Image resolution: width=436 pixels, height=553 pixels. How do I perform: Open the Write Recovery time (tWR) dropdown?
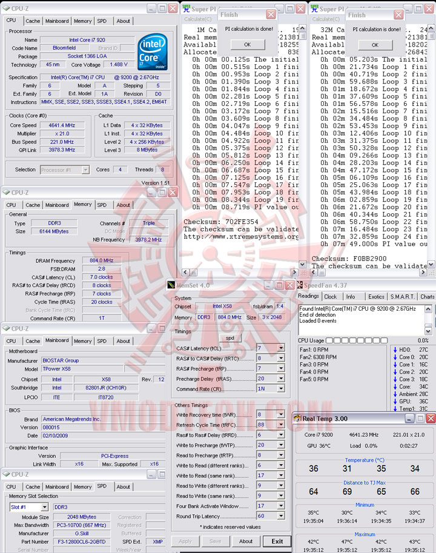(x=281, y=414)
